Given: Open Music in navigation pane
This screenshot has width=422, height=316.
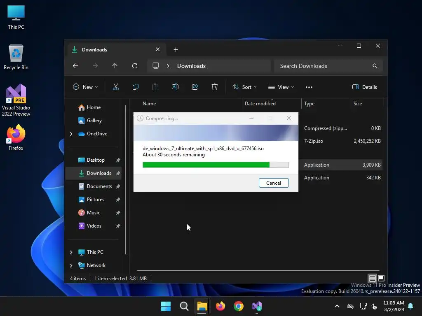Looking at the screenshot, I should click(94, 213).
